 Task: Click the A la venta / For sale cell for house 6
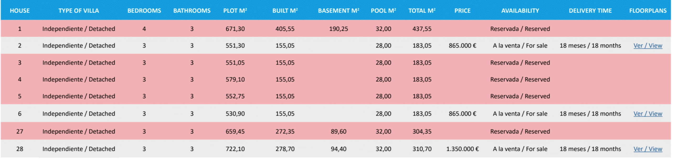point(520,114)
